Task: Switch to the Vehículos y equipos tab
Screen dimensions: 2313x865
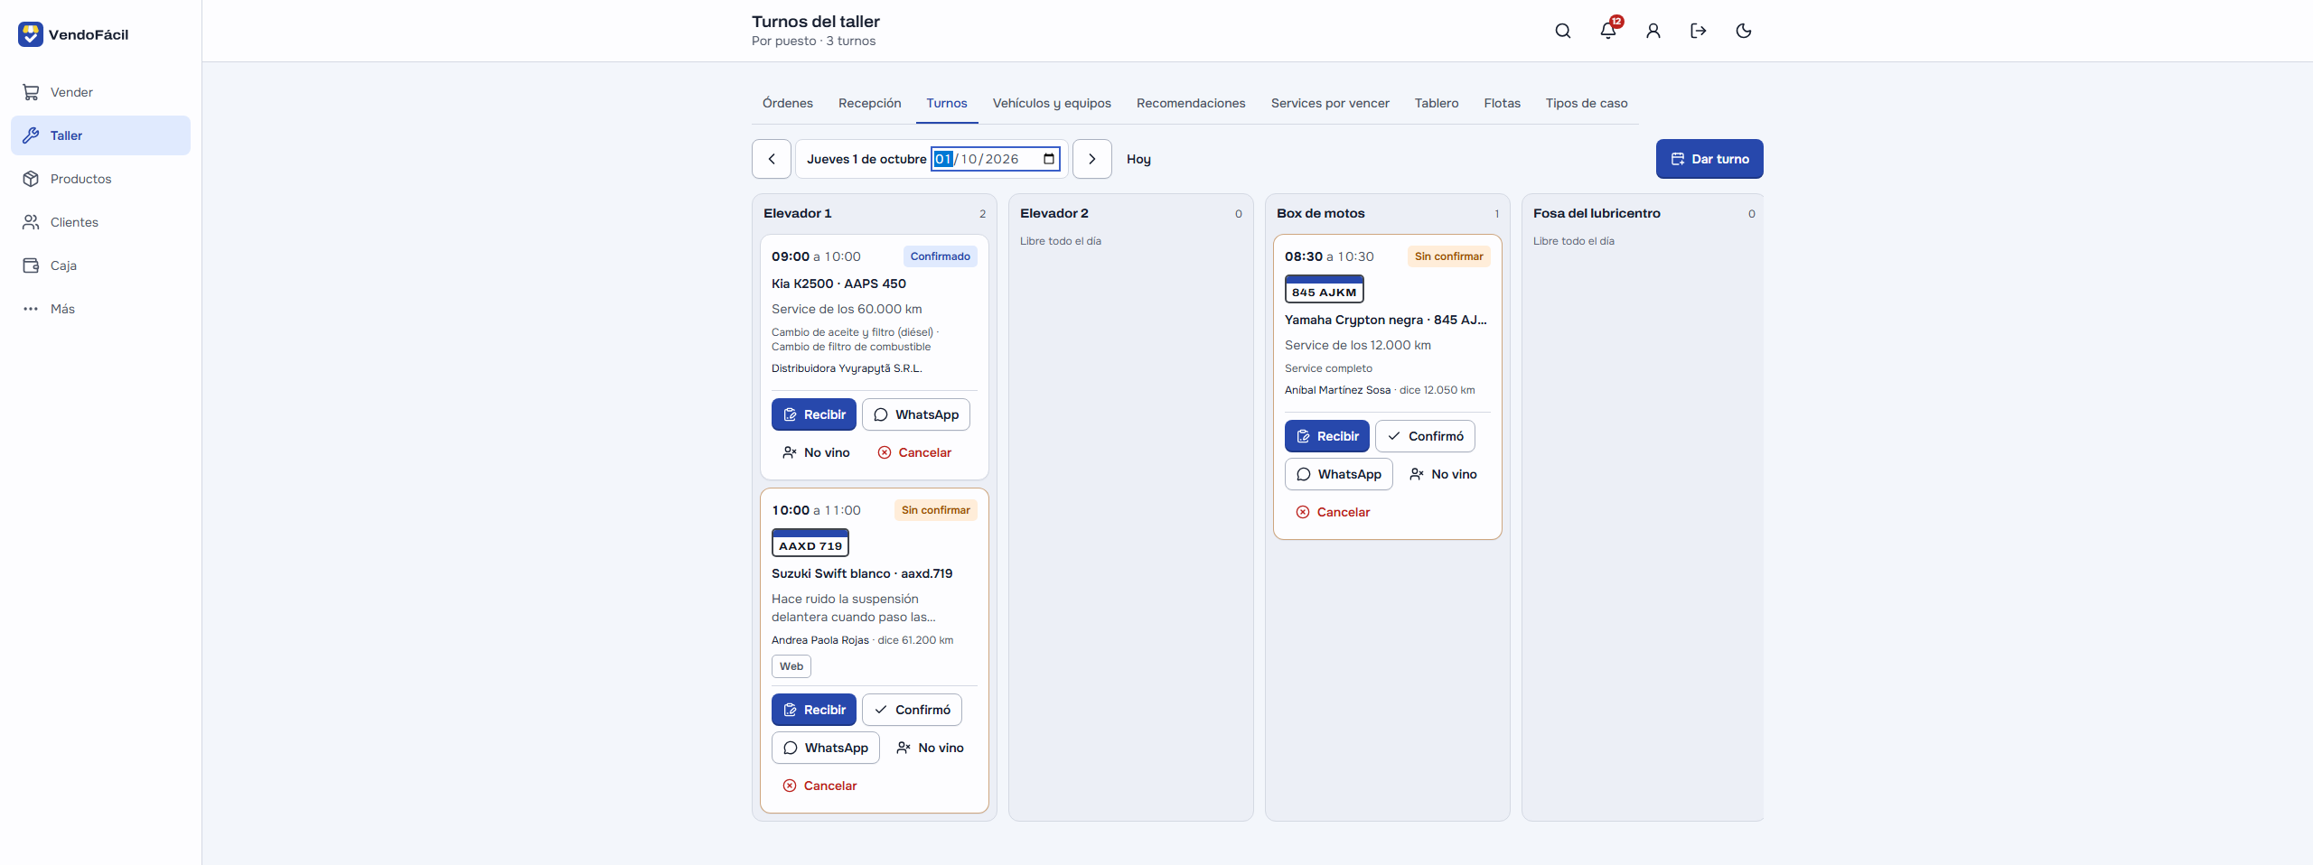Action: pos(1052,103)
